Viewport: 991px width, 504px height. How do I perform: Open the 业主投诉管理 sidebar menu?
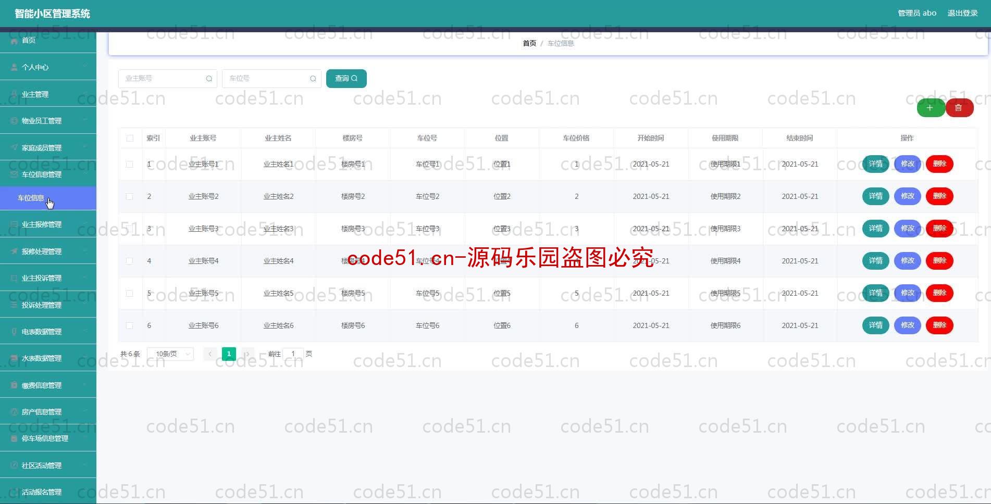(x=48, y=278)
